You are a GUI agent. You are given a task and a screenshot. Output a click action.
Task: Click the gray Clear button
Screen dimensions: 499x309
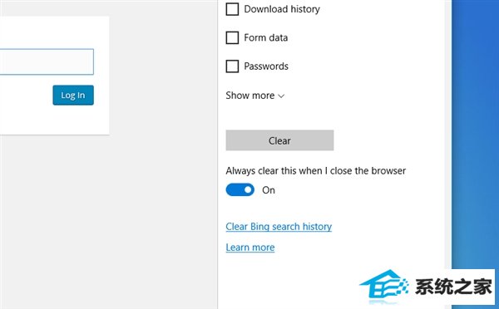point(279,140)
